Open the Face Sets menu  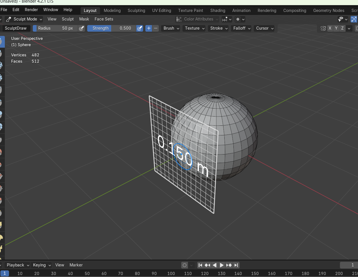104,19
